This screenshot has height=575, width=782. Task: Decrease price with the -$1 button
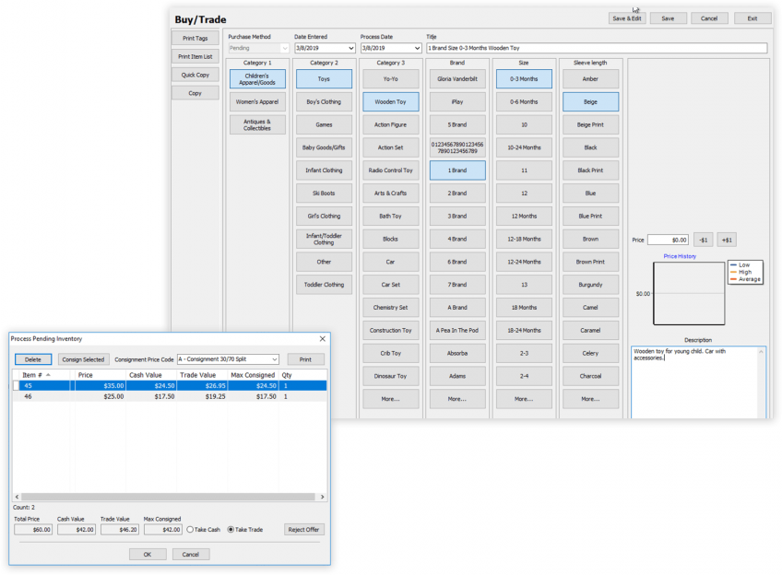point(703,240)
